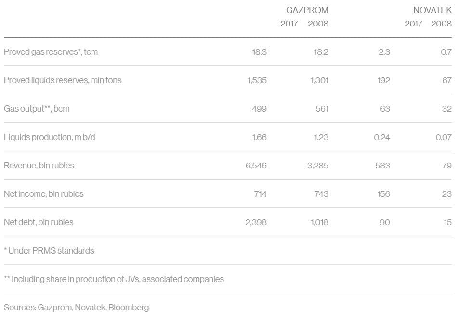Select the "Net income, bln rubles" label
The image size is (459, 321).
(44, 194)
